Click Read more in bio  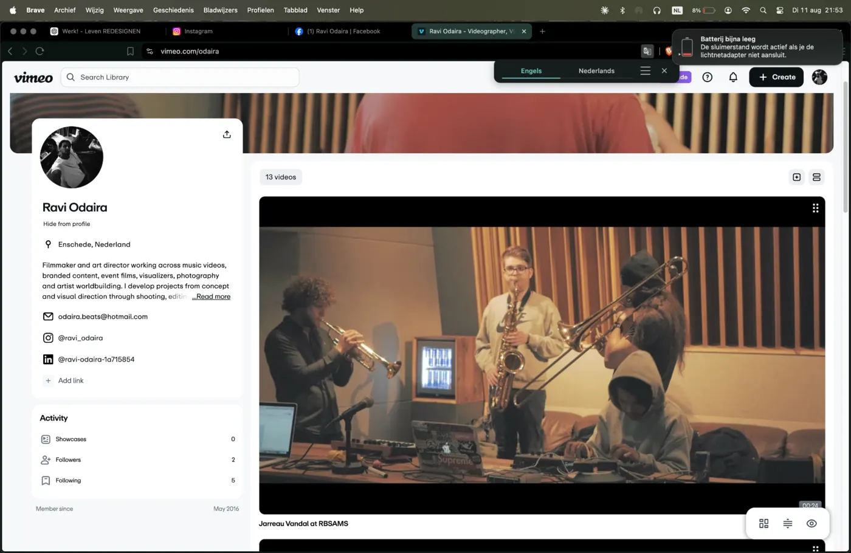click(x=211, y=297)
